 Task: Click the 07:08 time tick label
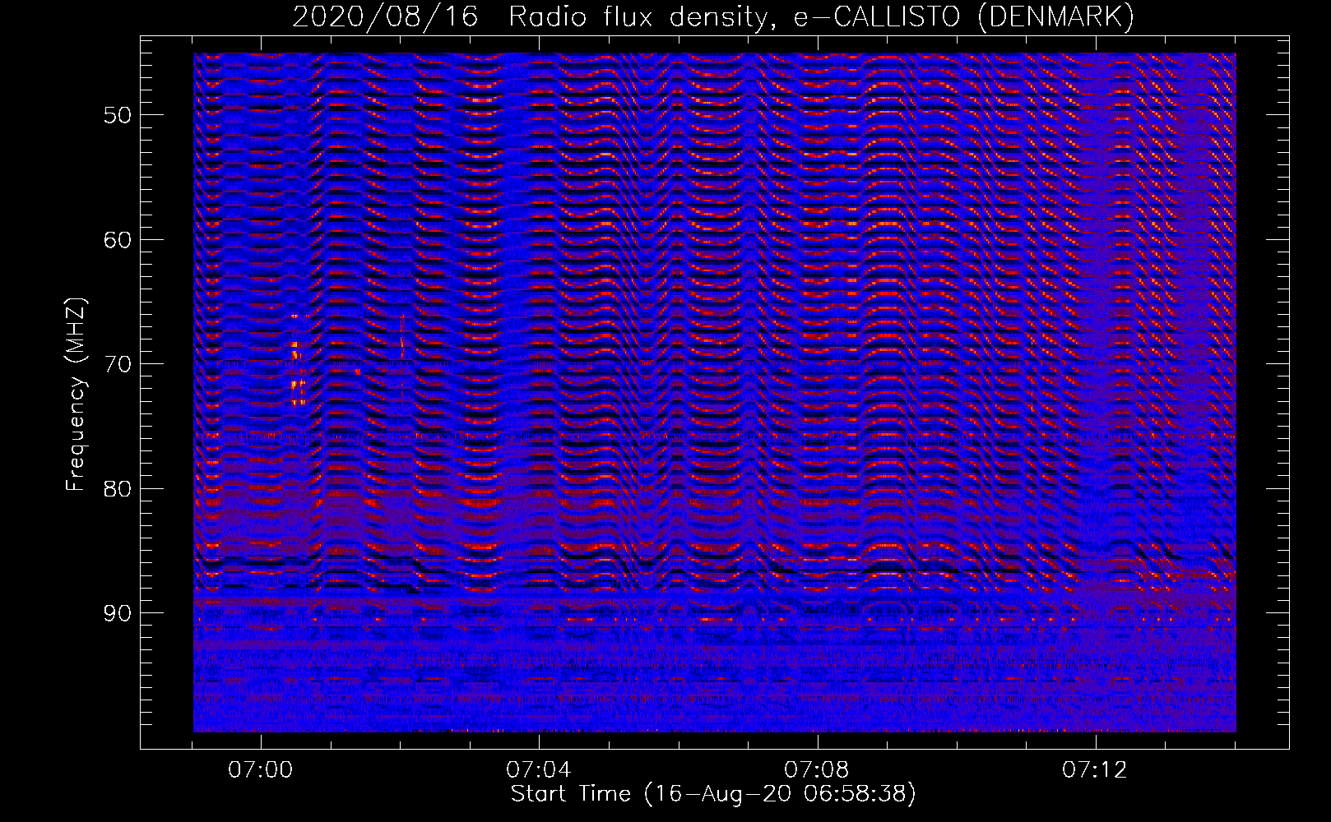click(818, 770)
